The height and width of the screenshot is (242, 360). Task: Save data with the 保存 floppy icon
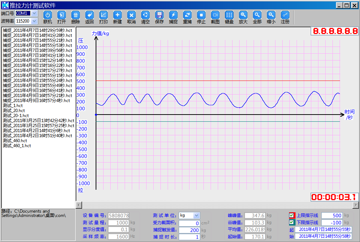tap(159, 15)
